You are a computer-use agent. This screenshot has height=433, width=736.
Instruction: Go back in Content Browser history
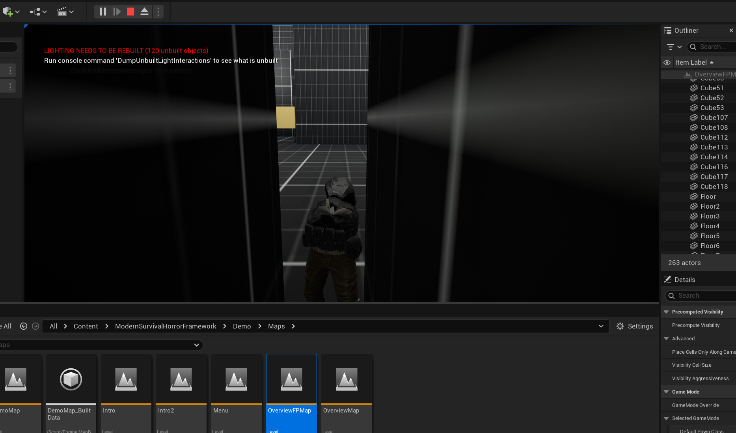tap(24, 326)
